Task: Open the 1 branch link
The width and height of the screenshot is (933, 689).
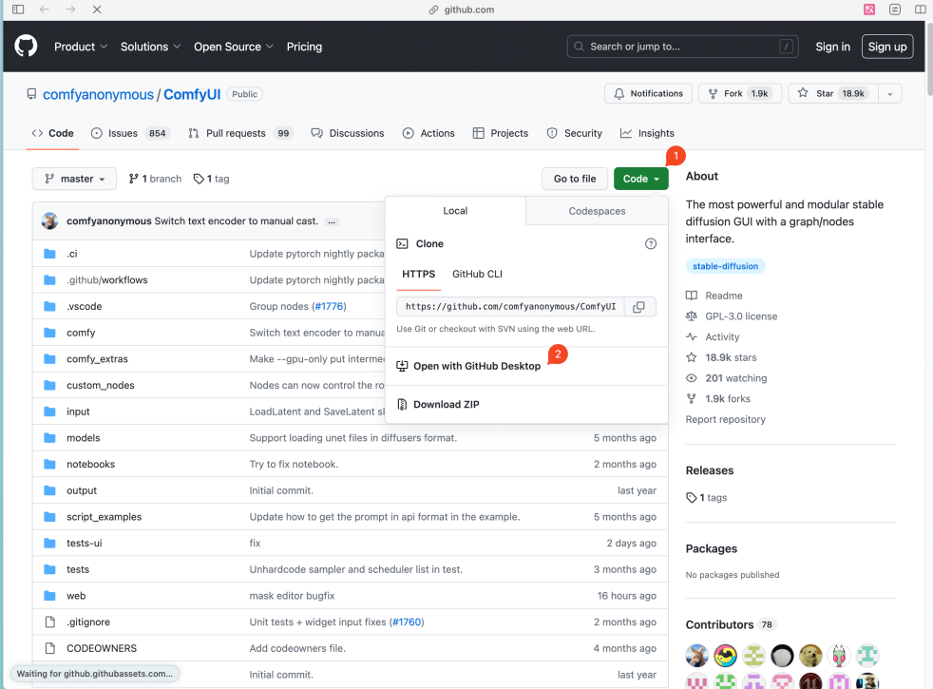Action: click(x=155, y=179)
